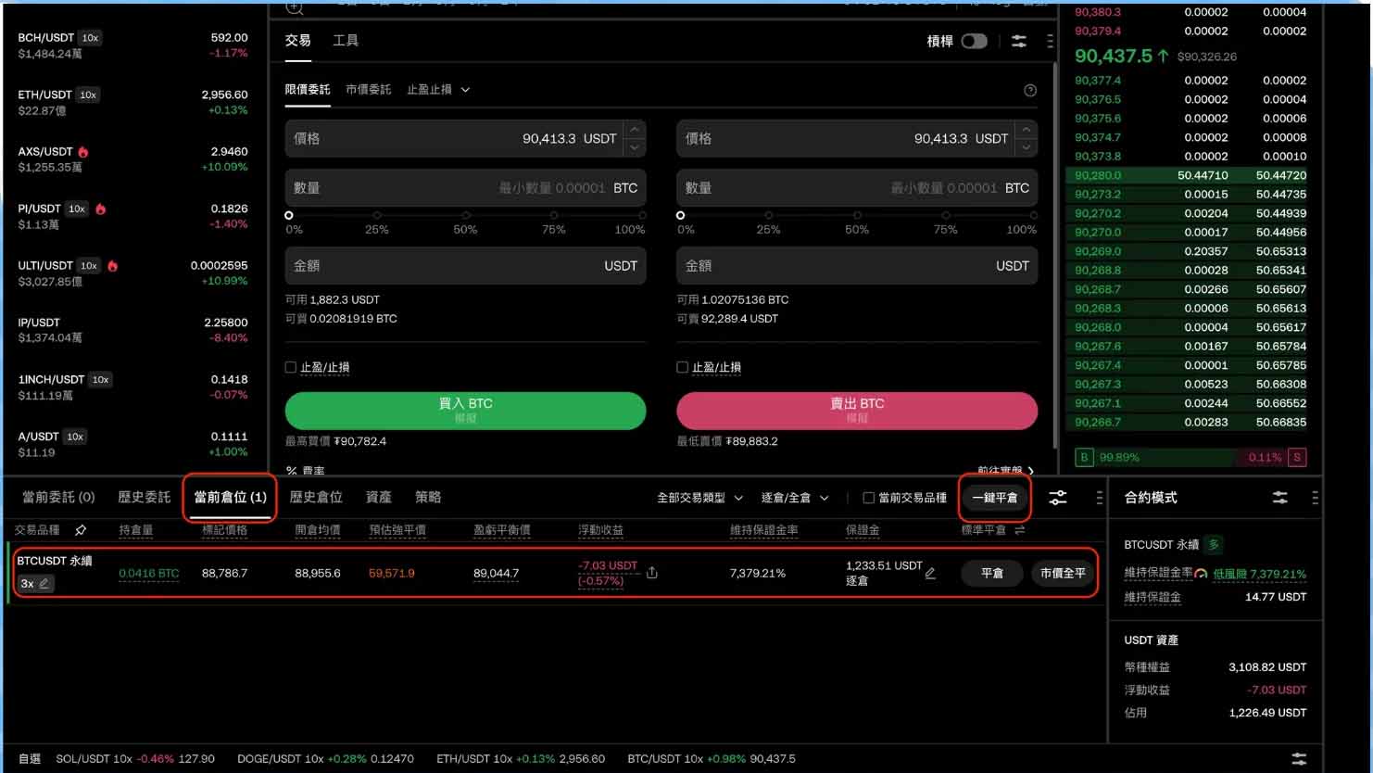The height and width of the screenshot is (773, 1373).
Task: Click the green B badge under order book
Action: click(x=1084, y=457)
